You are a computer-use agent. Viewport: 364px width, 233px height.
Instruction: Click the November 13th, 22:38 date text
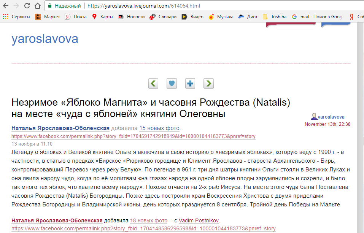327,124
